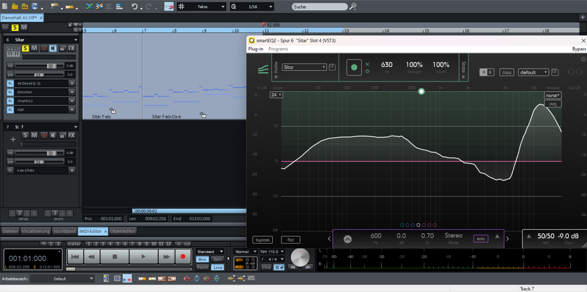Screen dimensions: 587x292
Task: Mute the Sitar track
Action: [x=34, y=48]
